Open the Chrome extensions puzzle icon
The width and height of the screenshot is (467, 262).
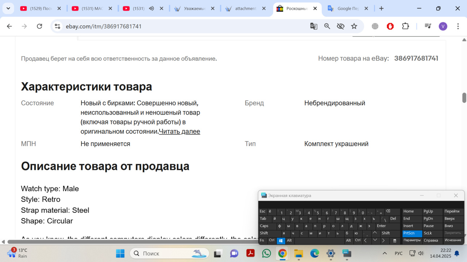[405, 26]
